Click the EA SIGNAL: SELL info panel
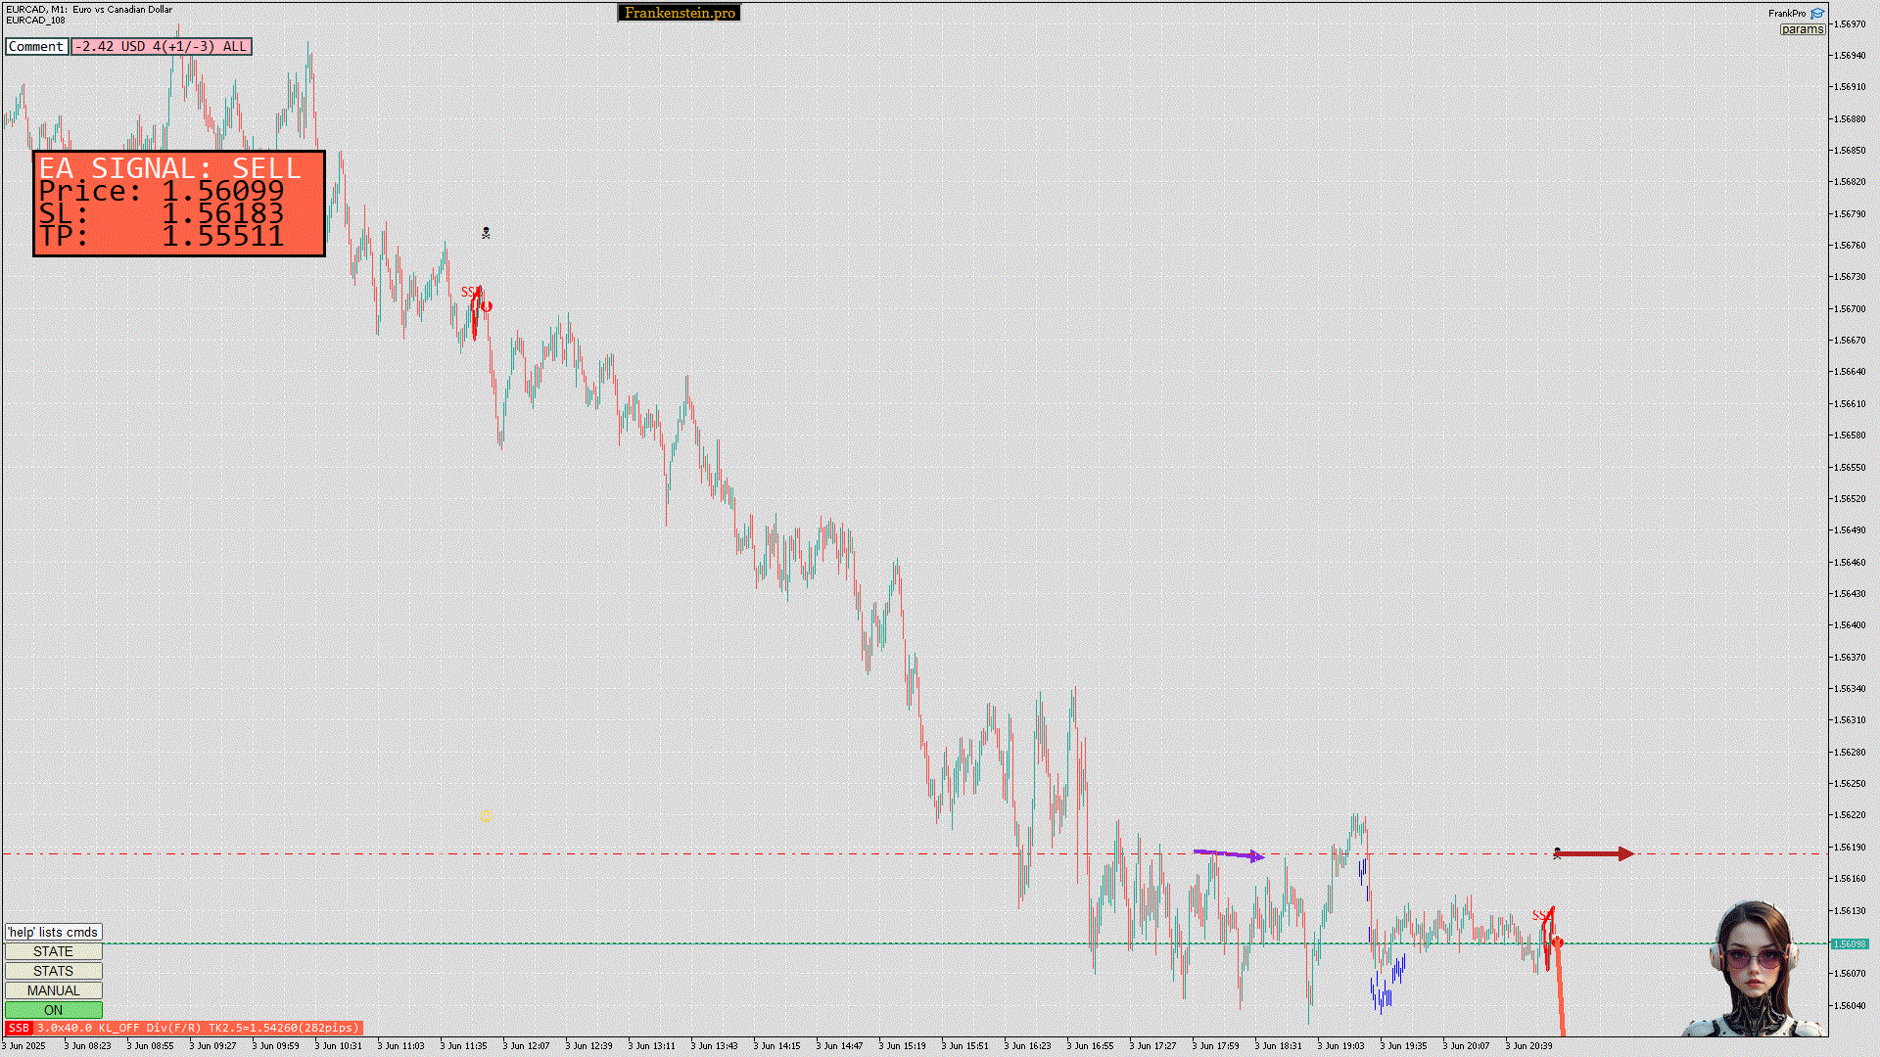 pyautogui.click(x=179, y=204)
